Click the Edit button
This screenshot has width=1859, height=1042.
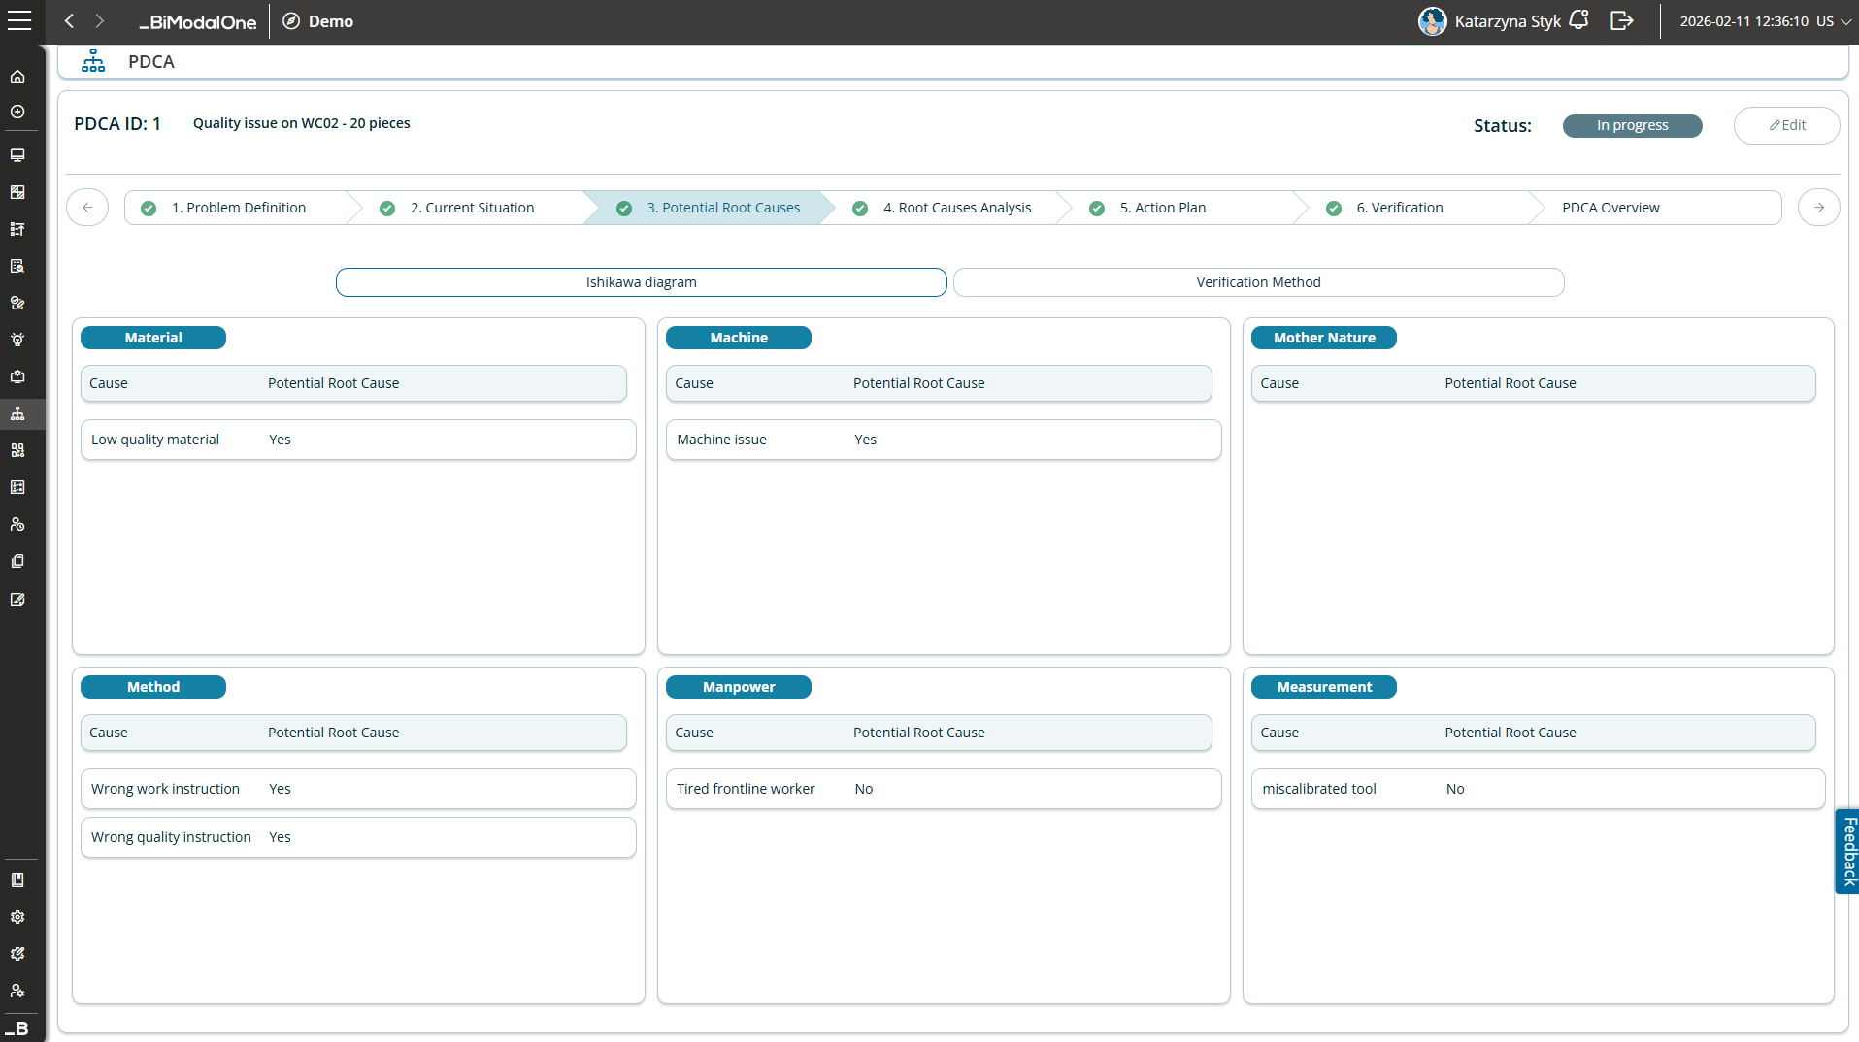click(x=1786, y=125)
